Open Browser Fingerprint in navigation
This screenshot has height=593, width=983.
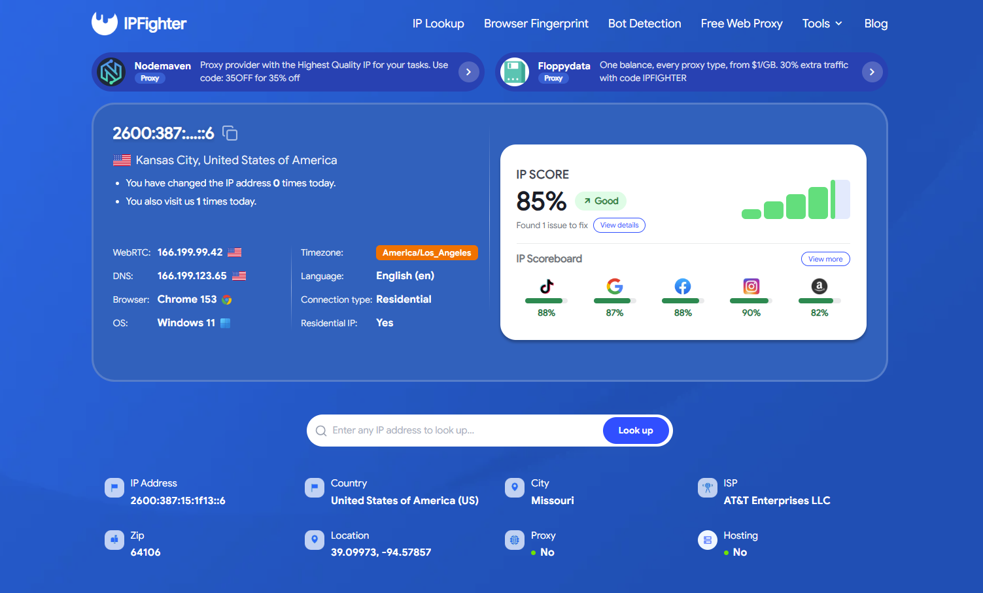pos(536,24)
